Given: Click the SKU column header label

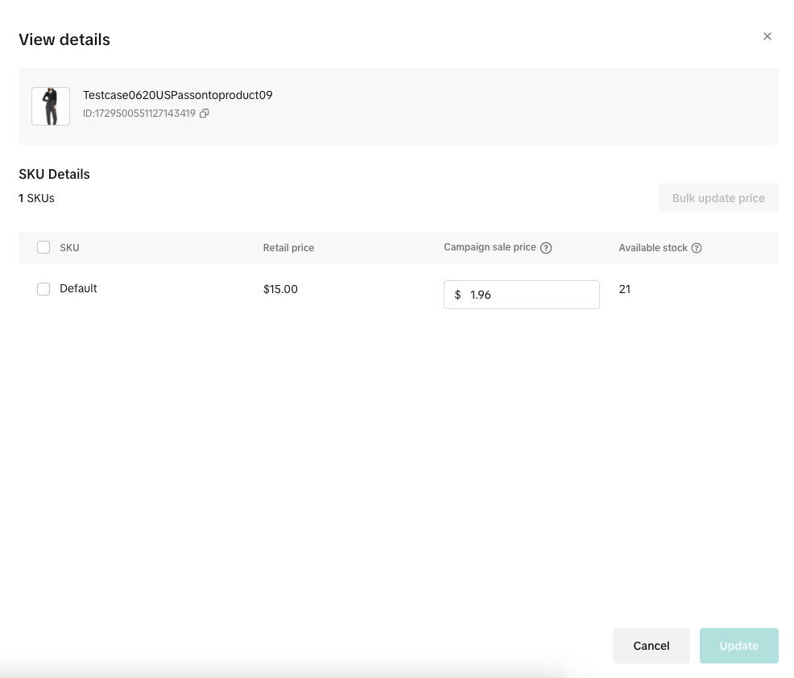Looking at the screenshot, I should click(69, 248).
